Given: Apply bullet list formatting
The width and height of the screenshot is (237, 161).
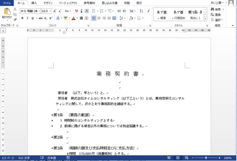Looking at the screenshot, I should (x=94, y=11).
